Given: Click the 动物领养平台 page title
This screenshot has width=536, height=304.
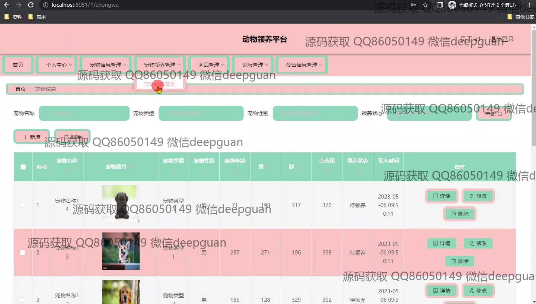Looking at the screenshot, I should (265, 39).
